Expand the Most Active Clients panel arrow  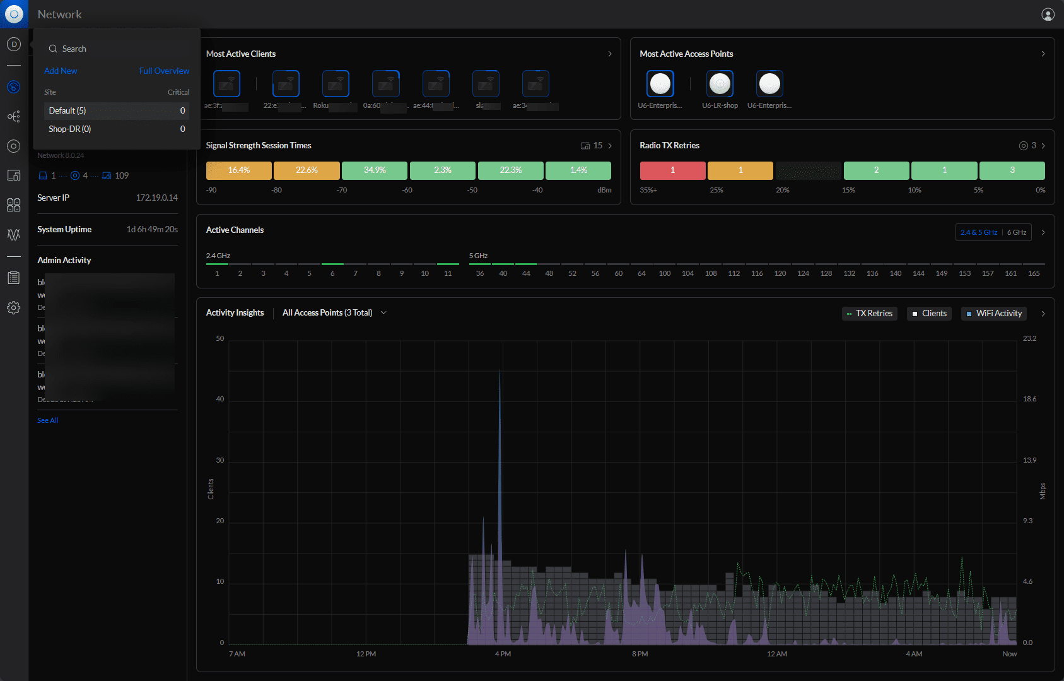[610, 54]
